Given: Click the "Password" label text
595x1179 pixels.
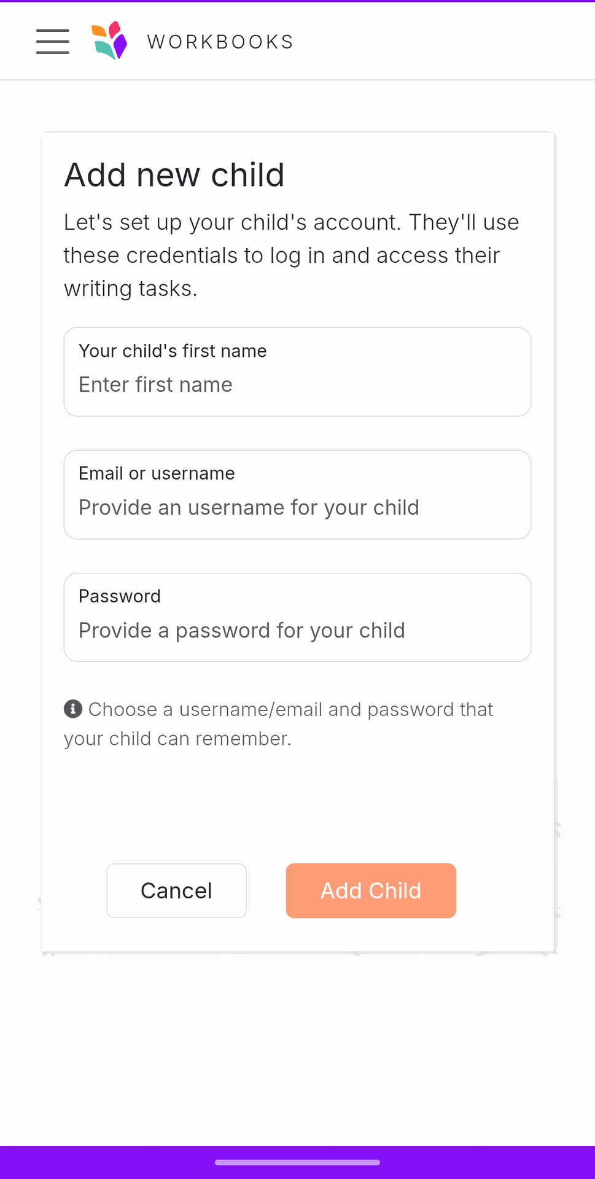Looking at the screenshot, I should 120,596.
